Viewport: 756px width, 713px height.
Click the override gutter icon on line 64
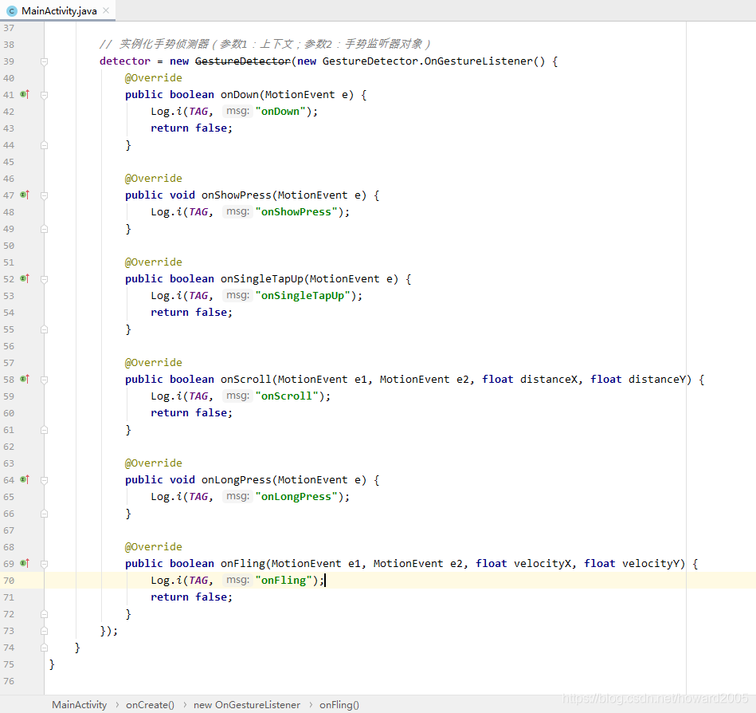click(25, 480)
